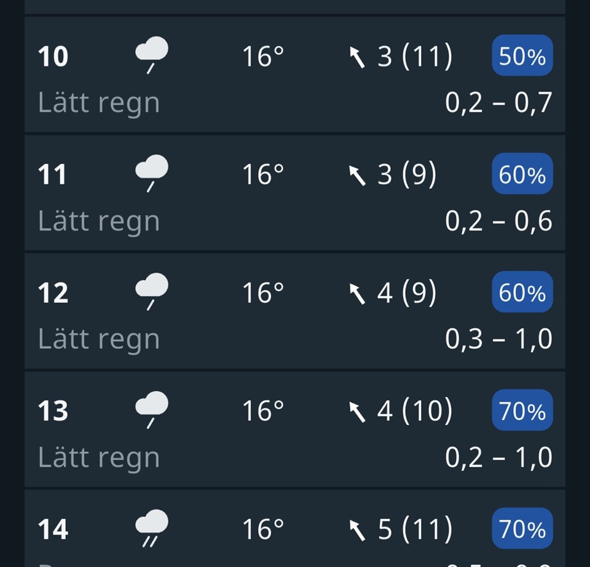Tap the Lätt regn label under hour 12
Screen dimensions: 590x567
[99, 340]
